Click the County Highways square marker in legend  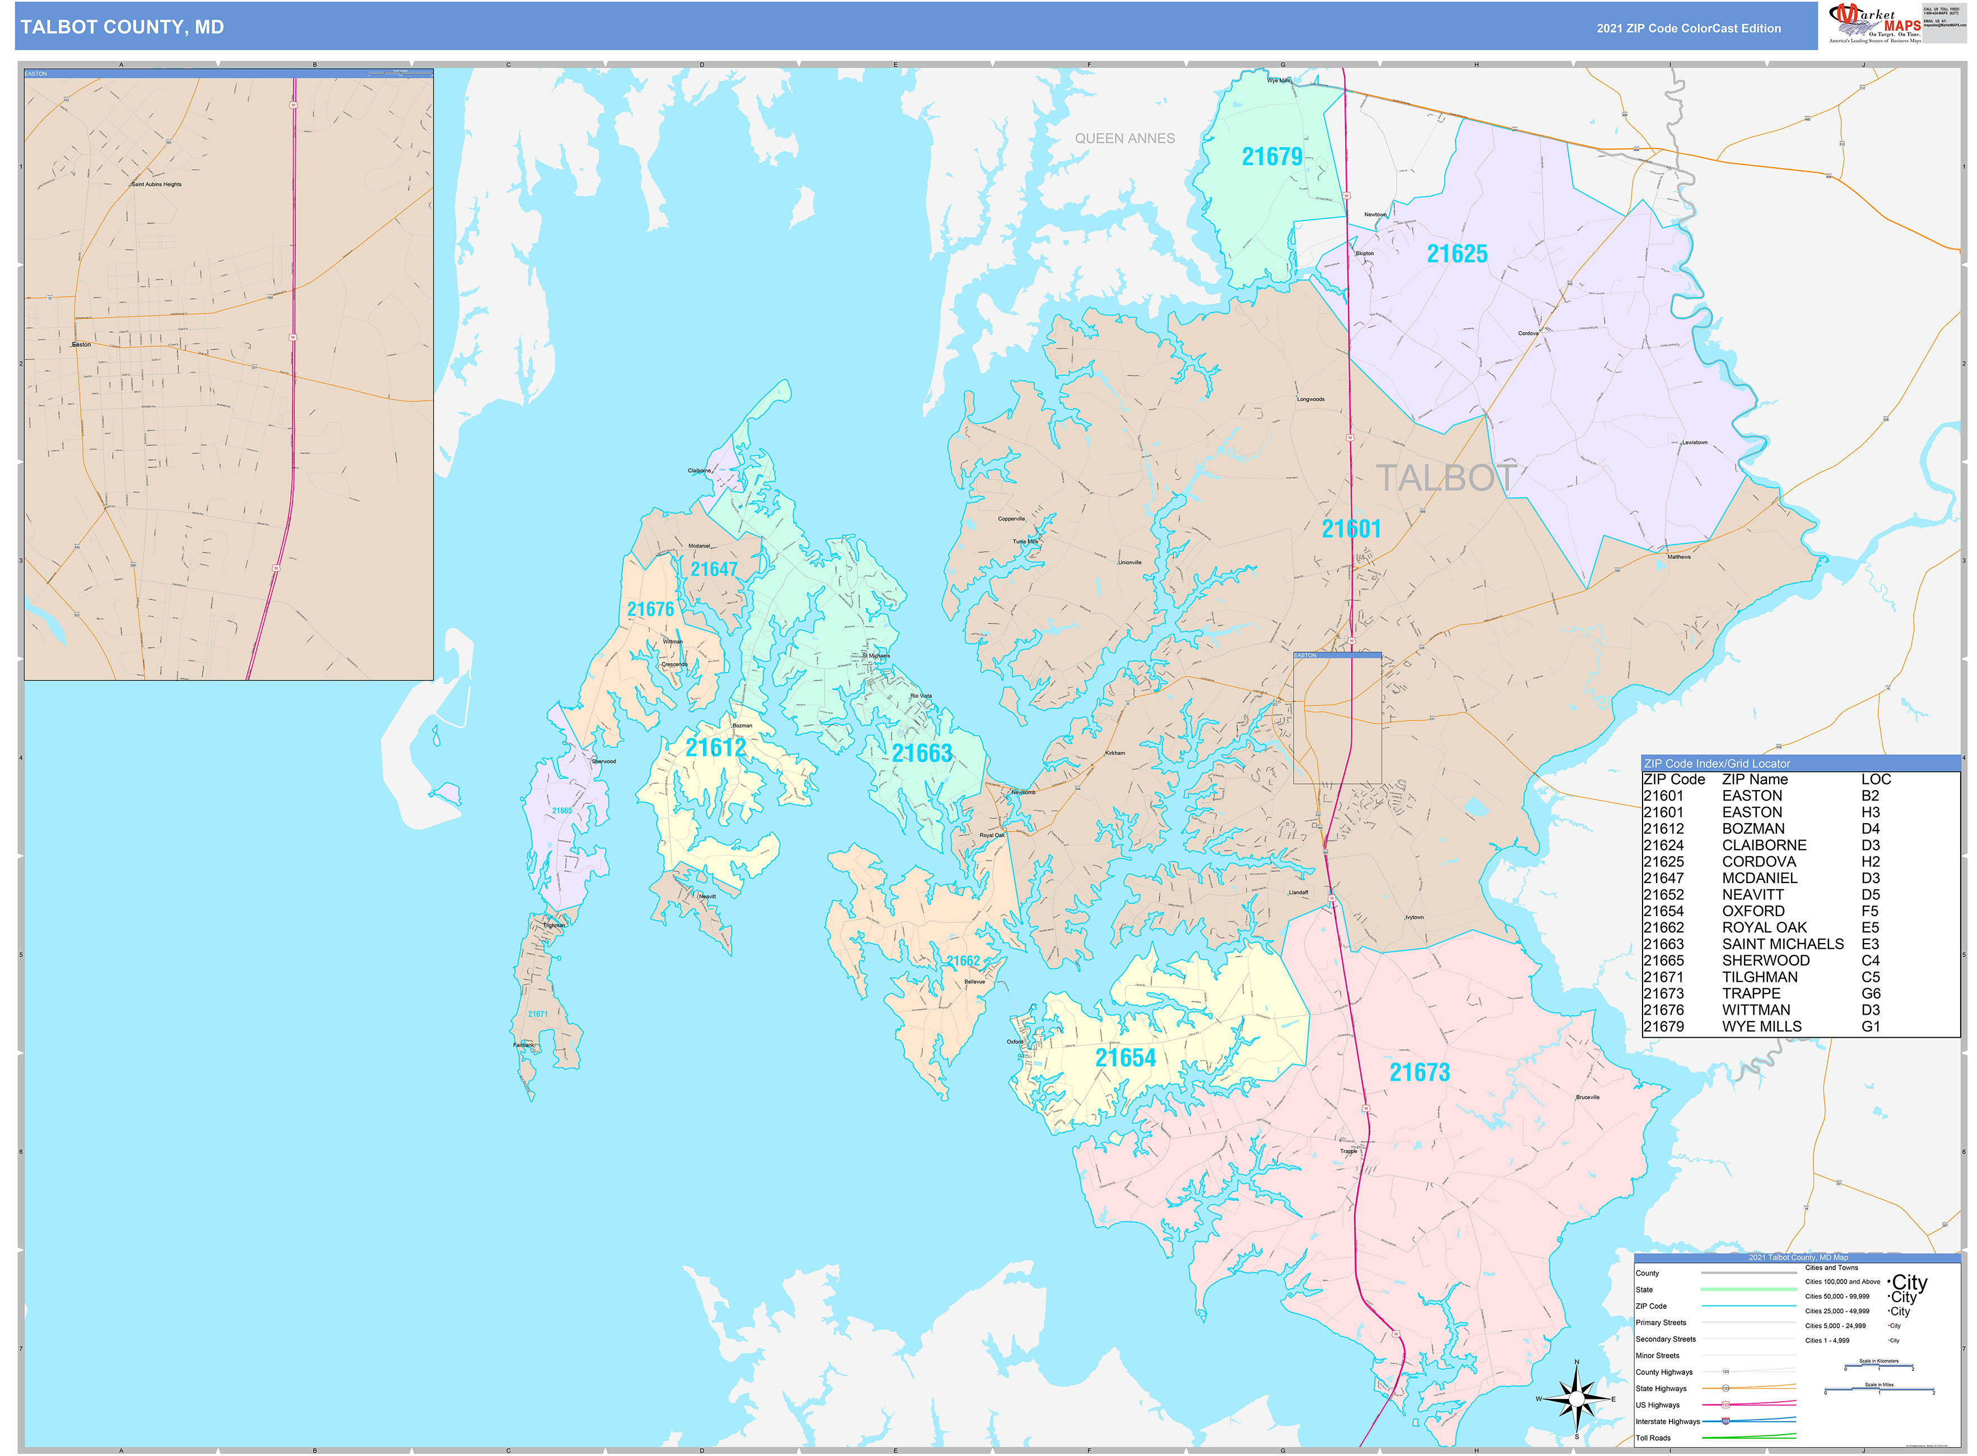pyautogui.click(x=1725, y=1372)
